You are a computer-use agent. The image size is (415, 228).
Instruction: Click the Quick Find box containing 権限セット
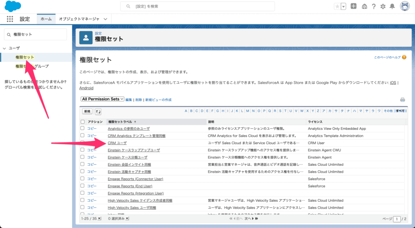36,35
